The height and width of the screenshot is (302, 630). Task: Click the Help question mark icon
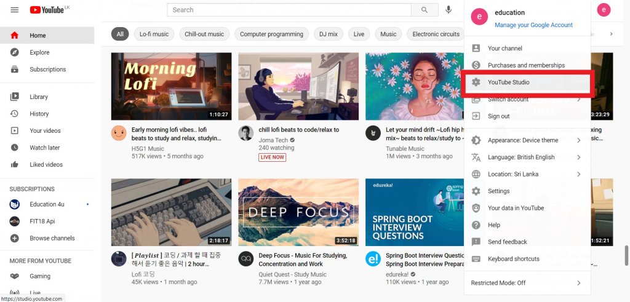[476, 225]
